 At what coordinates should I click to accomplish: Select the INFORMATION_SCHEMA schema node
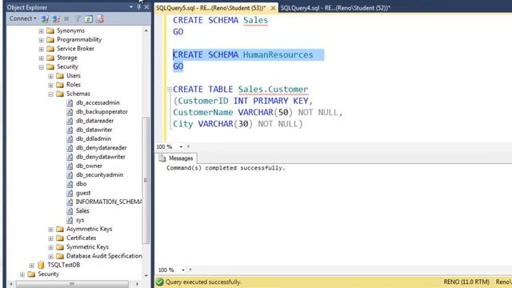click(x=109, y=202)
